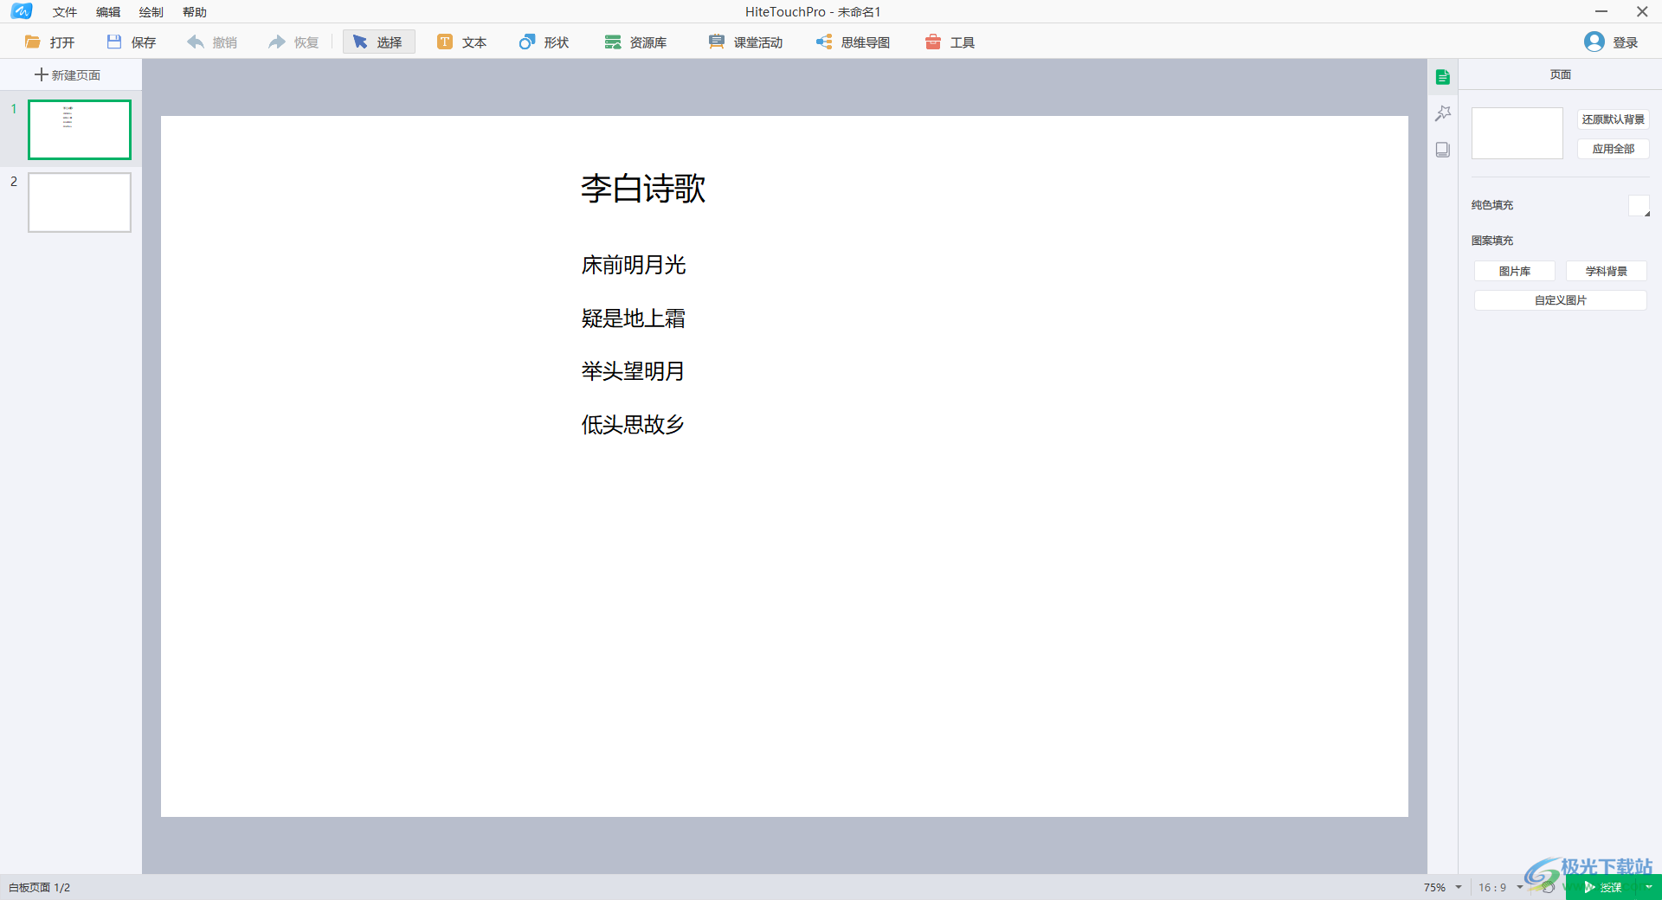
Task: Add a page with 新建页面
Action: pyautogui.click(x=68, y=75)
